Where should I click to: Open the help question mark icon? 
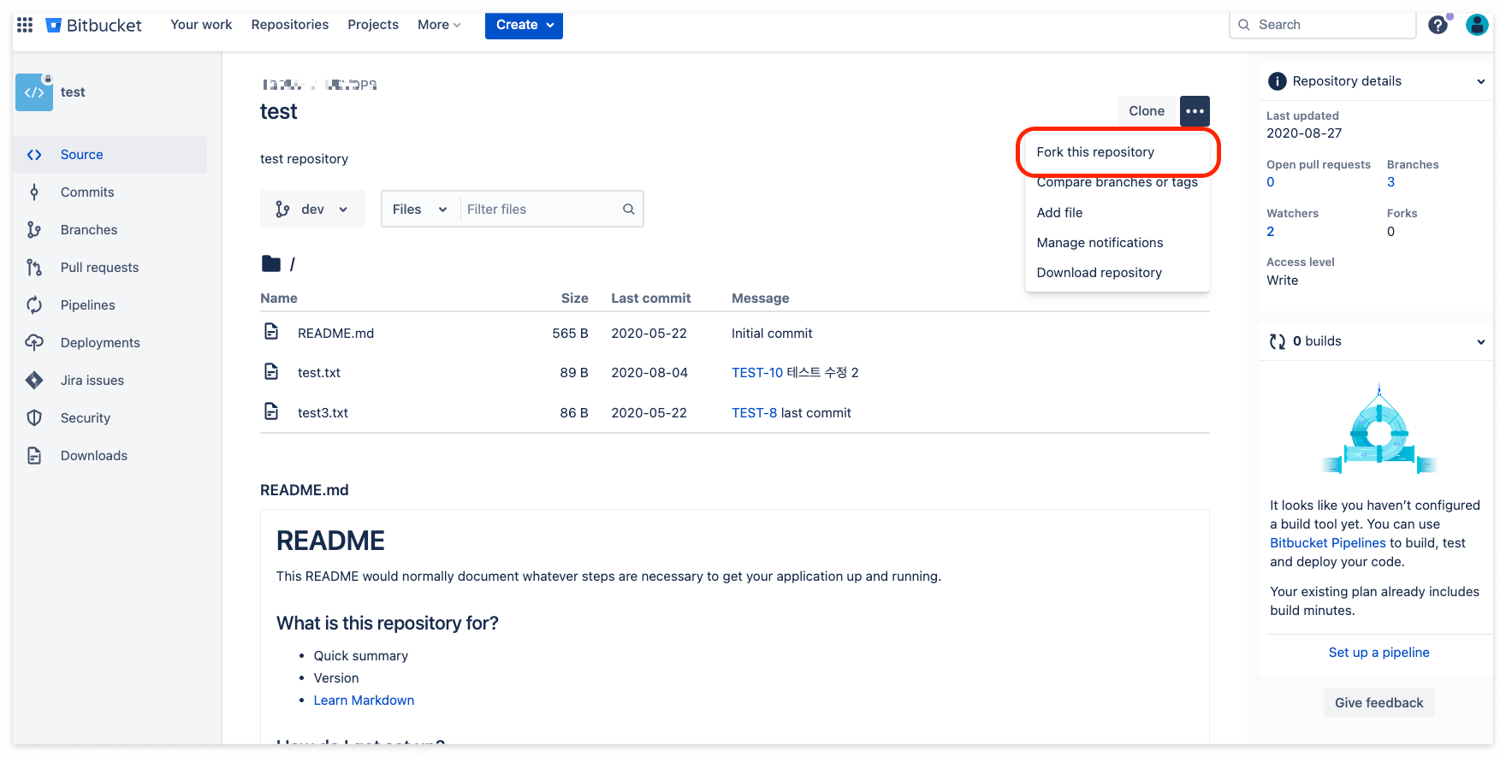(1438, 25)
